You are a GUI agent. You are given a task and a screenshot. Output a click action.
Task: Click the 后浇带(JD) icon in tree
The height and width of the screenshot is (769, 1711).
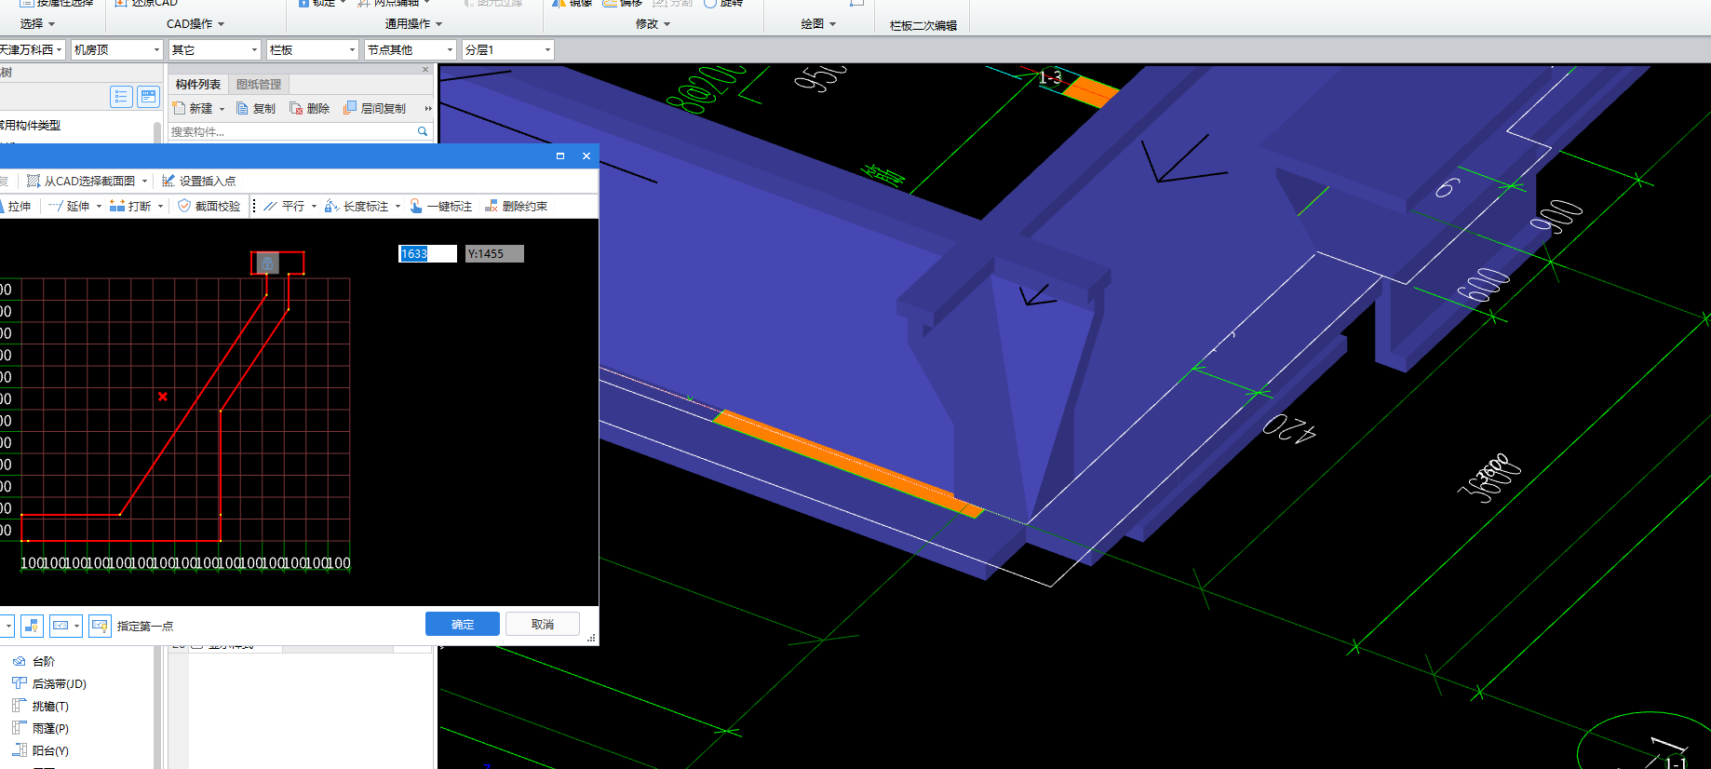tap(19, 683)
